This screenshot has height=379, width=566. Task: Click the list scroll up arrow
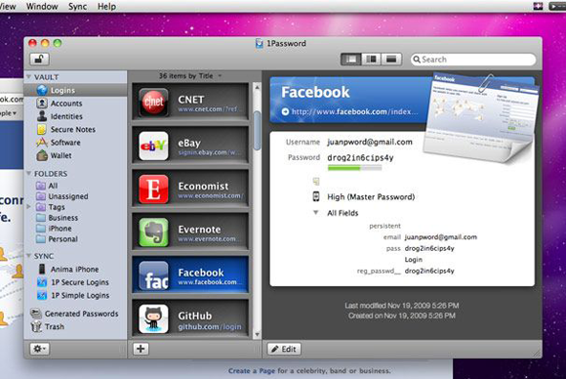click(257, 87)
